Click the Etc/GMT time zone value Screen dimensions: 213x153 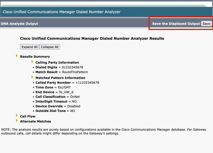point(64,87)
